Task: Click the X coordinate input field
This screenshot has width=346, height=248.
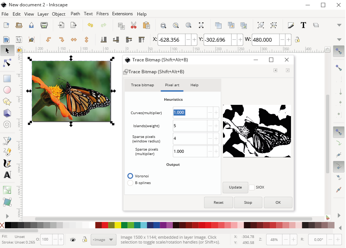Action: (x=172, y=39)
